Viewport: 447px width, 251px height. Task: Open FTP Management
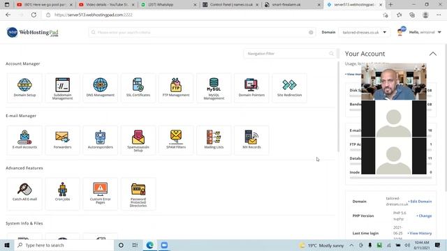(176, 88)
